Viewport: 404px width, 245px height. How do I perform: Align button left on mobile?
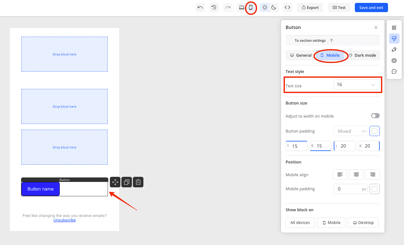(340, 174)
